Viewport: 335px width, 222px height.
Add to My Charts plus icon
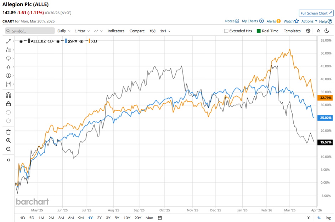[x=262, y=21]
